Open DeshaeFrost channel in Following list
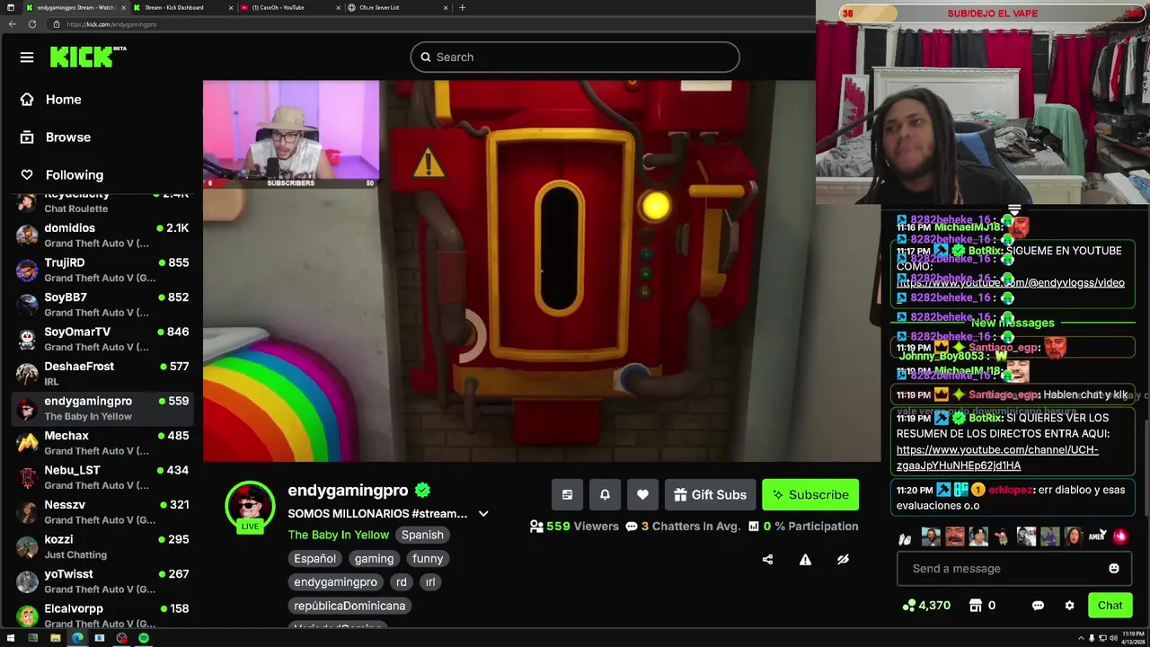This screenshot has height=647, width=1150. coord(103,374)
